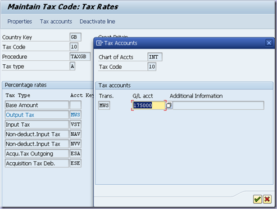277x209 pixels.
Task: Select the Input Tax row
Action: coord(37,124)
